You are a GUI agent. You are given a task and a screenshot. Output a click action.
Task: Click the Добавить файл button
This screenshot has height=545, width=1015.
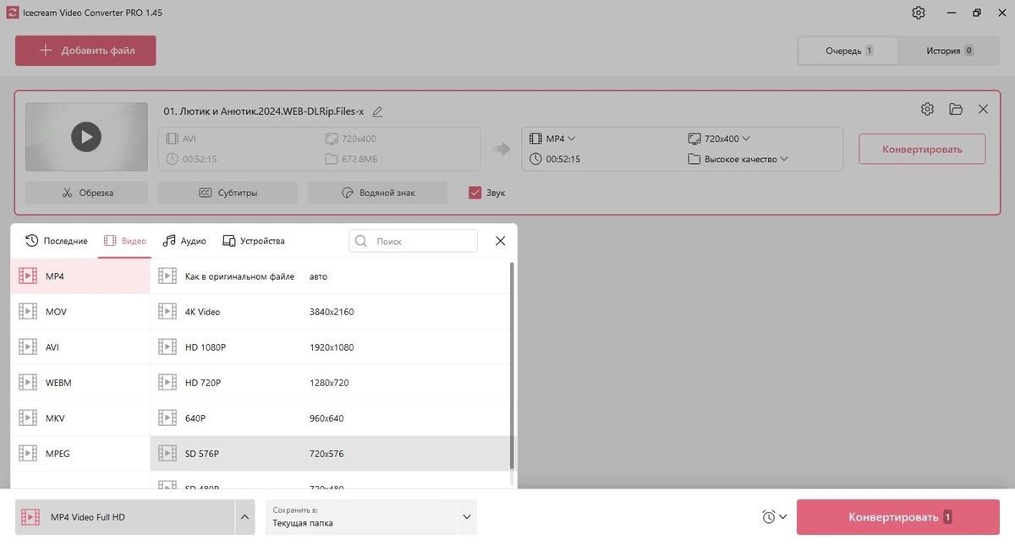[x=85, y=51]
